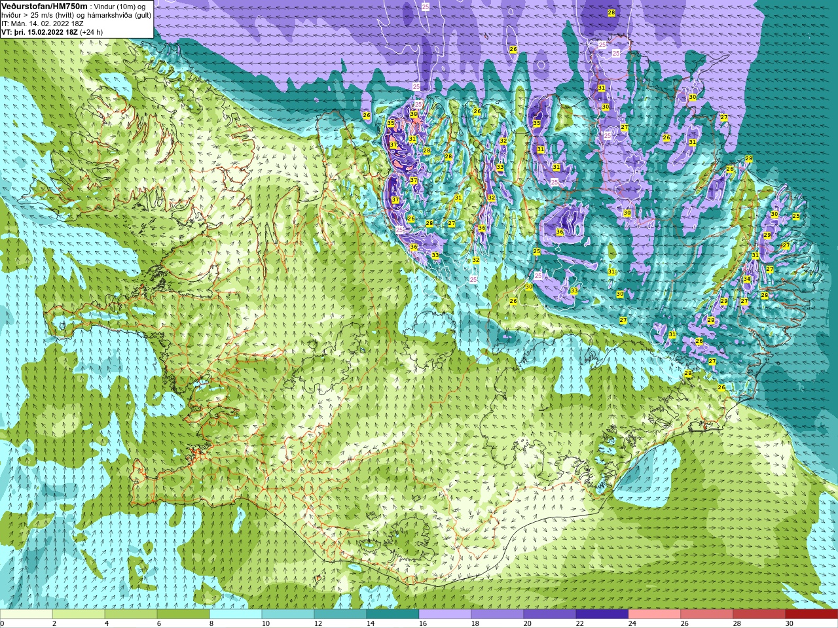The image size is (838, 628).
Task: Pick the 28–30 red legend swatch
Action: click(759, 614)
